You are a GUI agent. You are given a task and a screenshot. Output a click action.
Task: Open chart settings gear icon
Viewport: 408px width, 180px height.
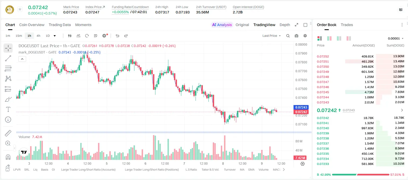click(x=305, y=36)
